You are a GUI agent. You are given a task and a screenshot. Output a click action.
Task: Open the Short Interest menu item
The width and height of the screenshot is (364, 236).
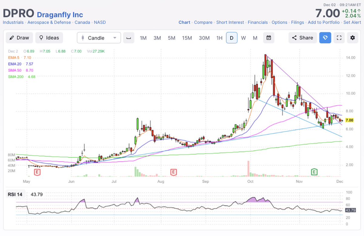tap(230, 22)
